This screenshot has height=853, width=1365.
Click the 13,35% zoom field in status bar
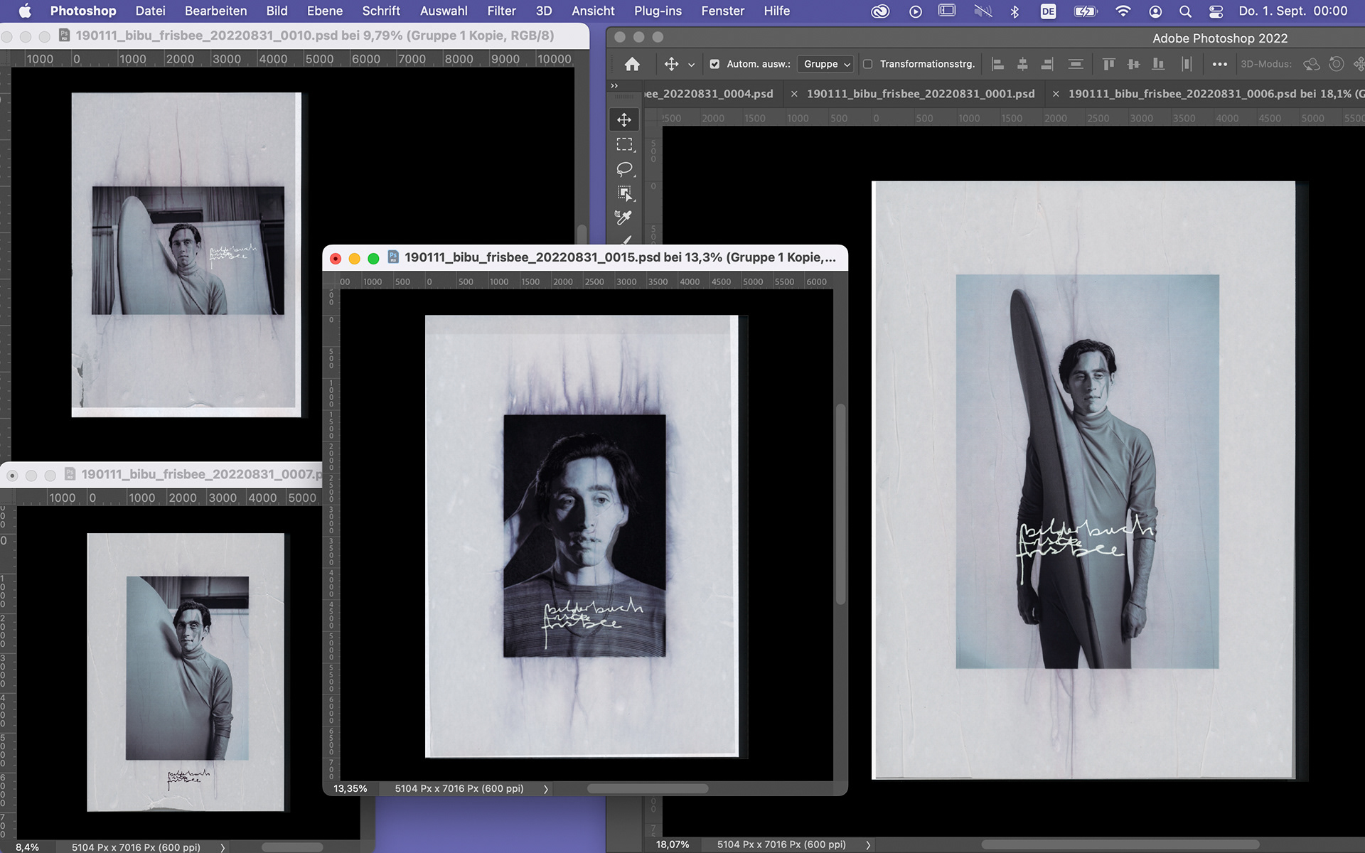click(350, 788)
